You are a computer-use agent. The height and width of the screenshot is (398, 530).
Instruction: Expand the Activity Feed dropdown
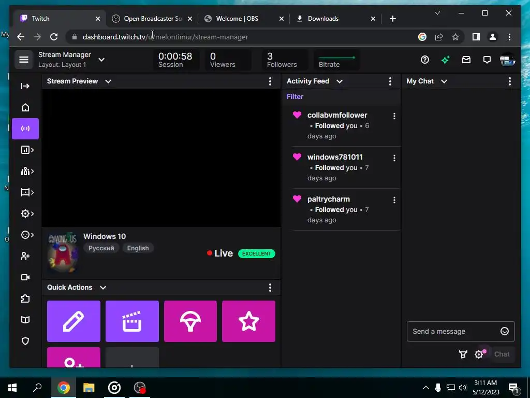(340, 81)
